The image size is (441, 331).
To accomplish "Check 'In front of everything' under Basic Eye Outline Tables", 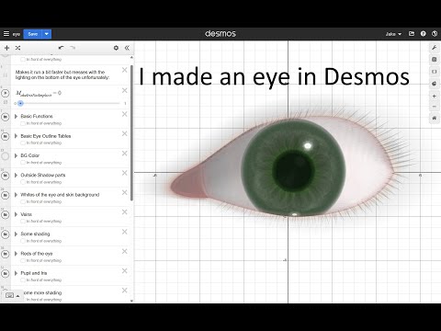I will point(23,143).
